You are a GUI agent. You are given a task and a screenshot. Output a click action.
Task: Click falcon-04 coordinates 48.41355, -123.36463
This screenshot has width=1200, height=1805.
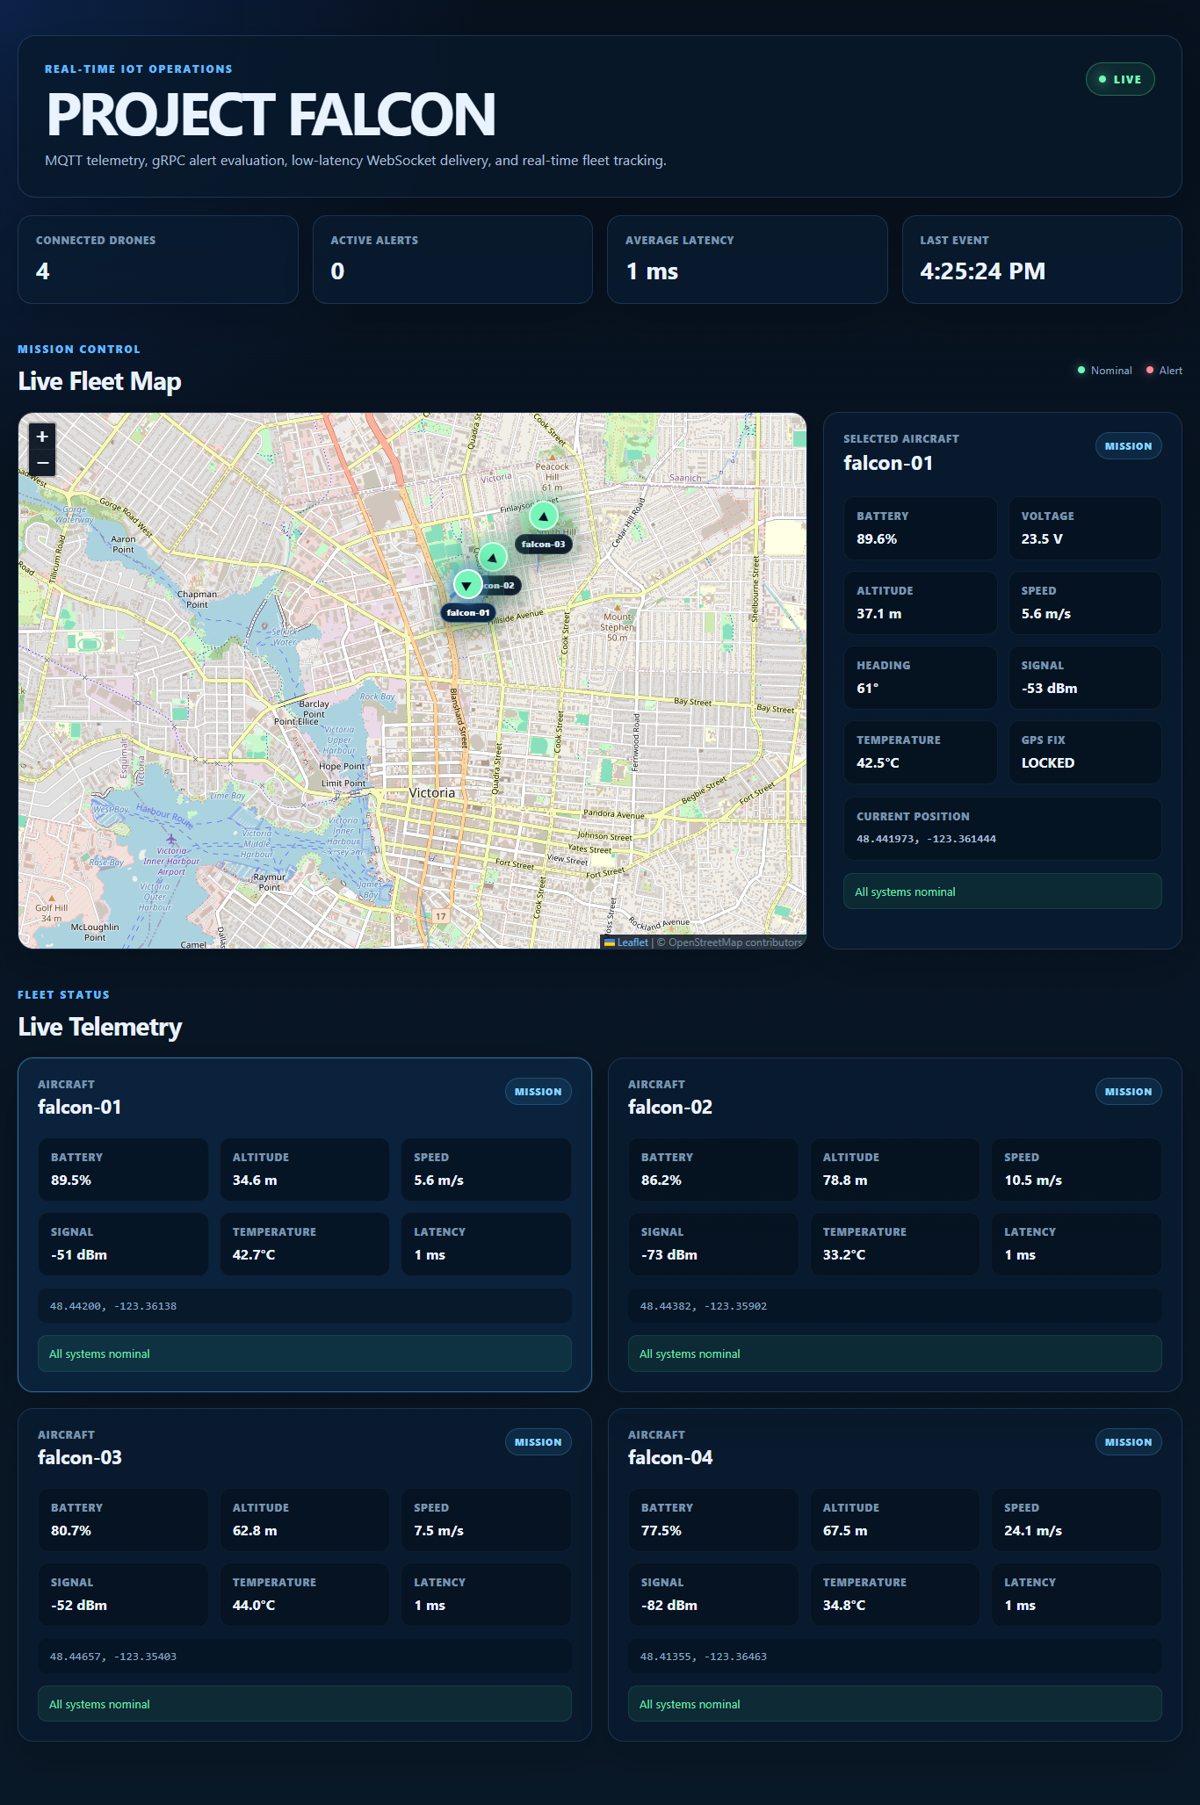pyautogui.click(x=704, y=1657)
